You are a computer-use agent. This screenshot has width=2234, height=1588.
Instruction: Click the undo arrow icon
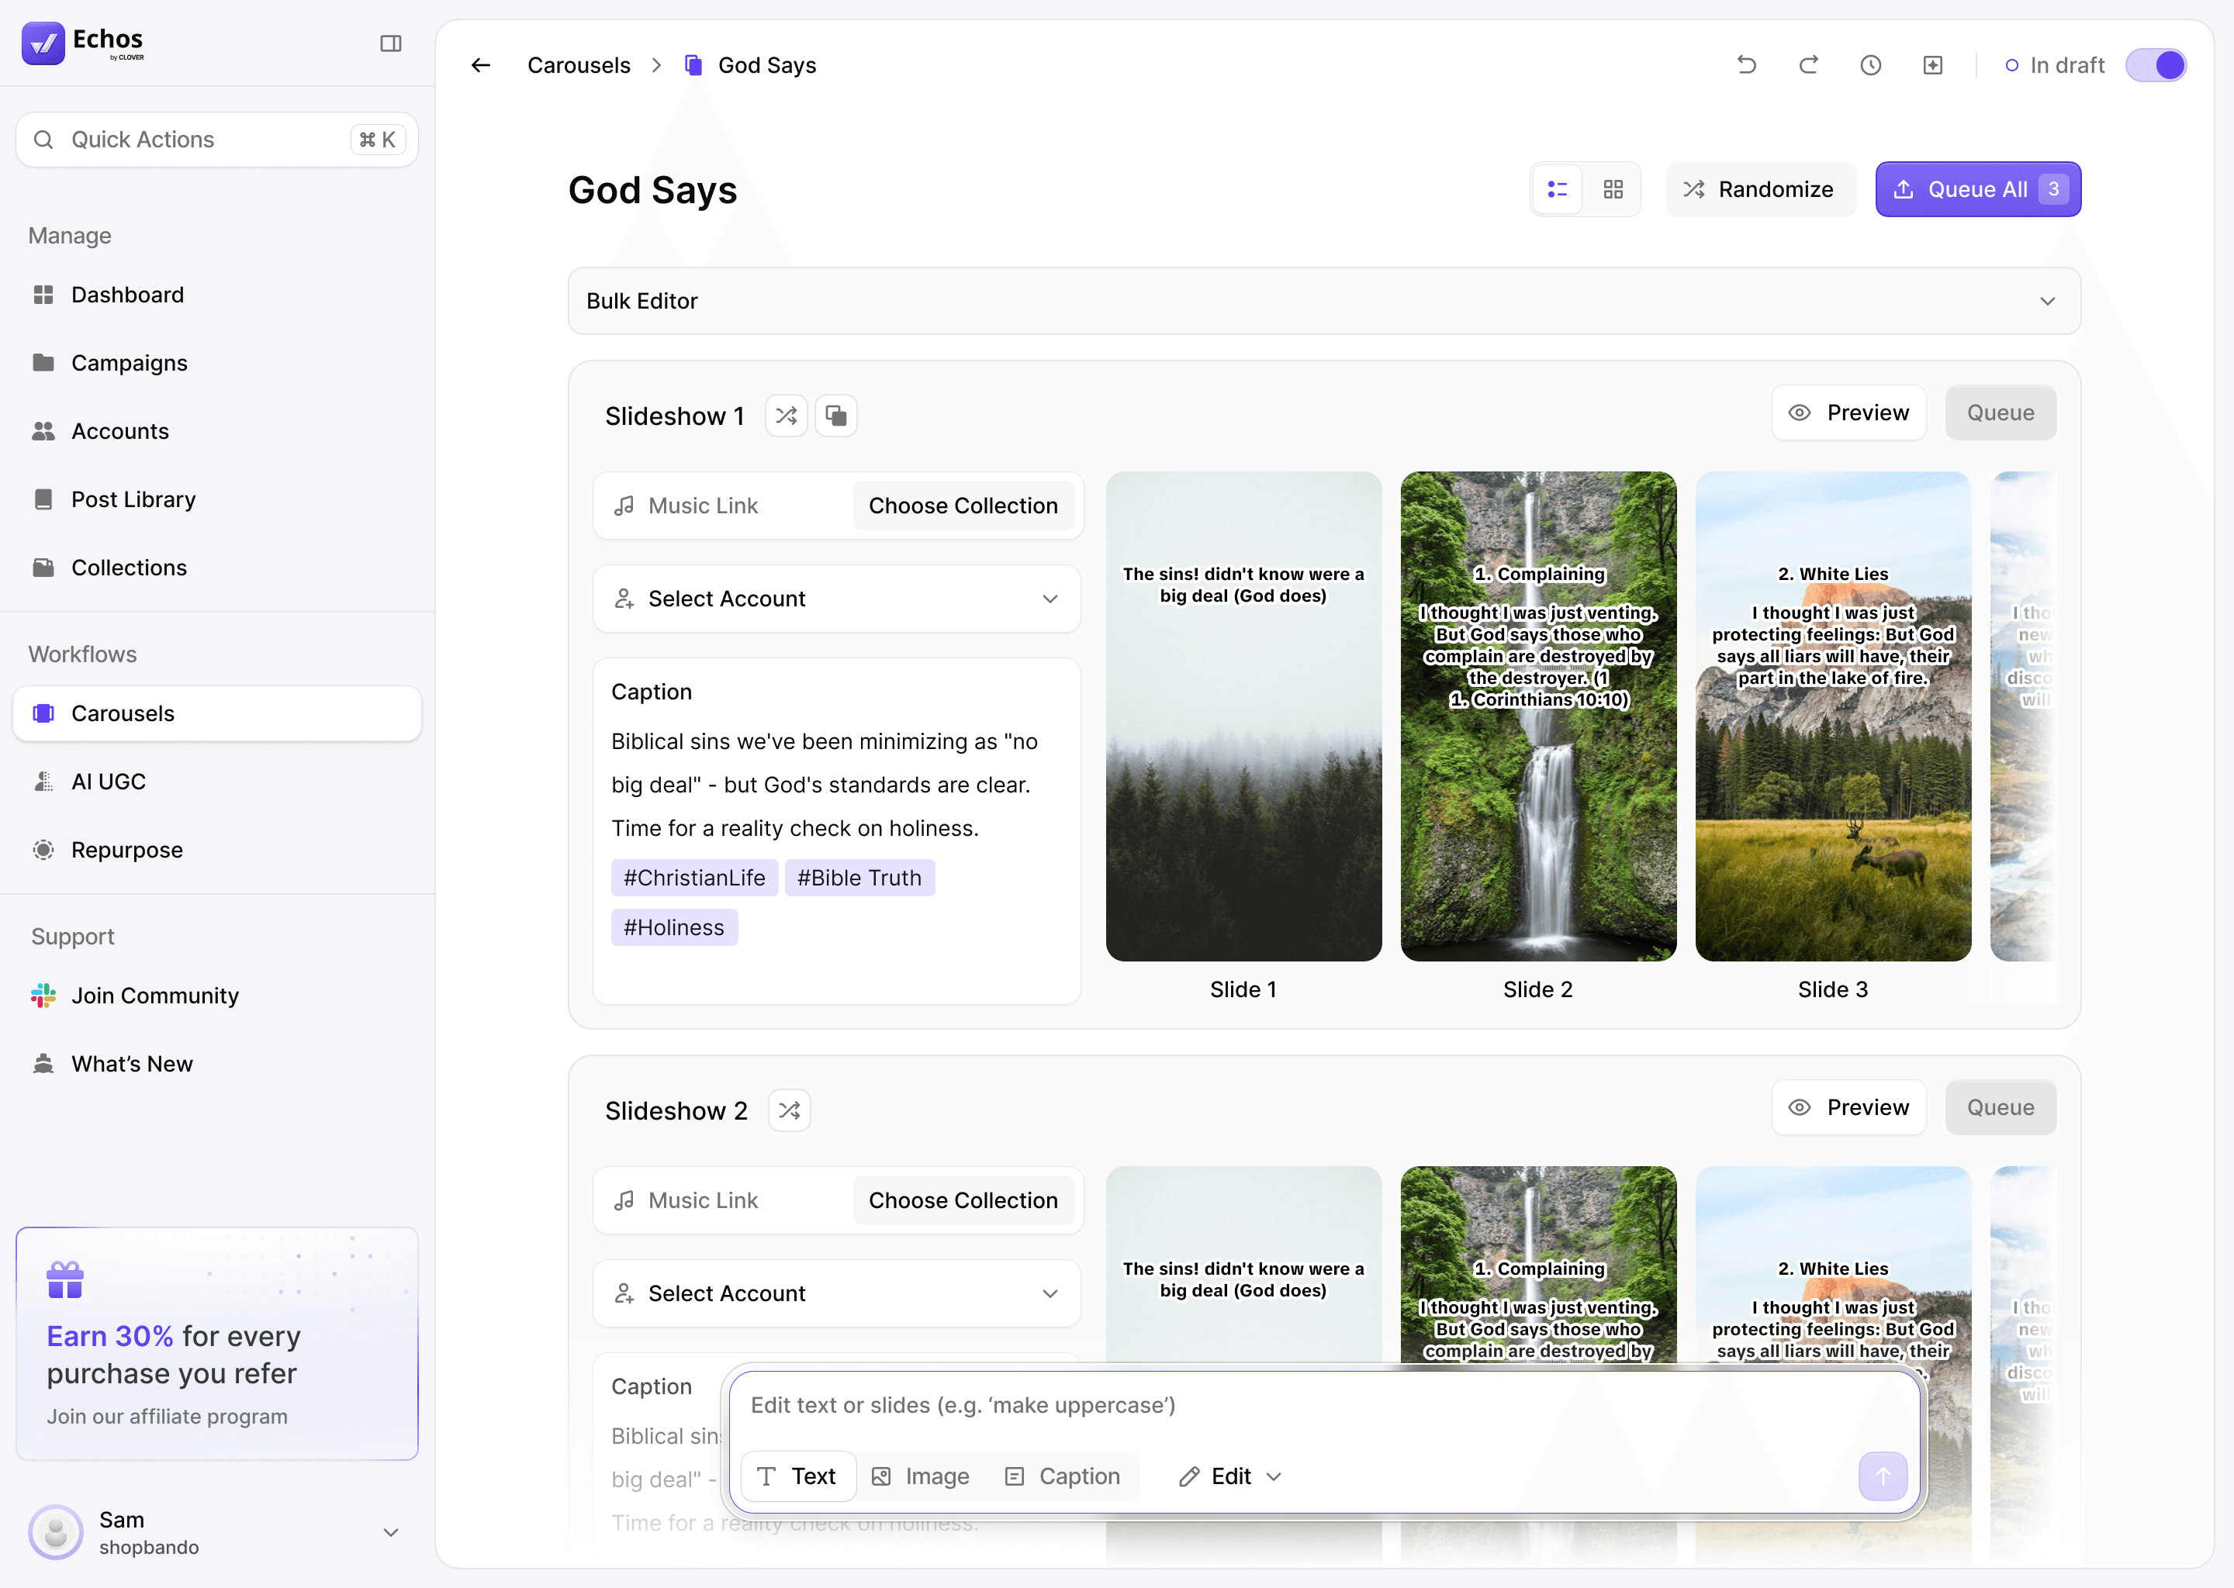coord(1746,64)
